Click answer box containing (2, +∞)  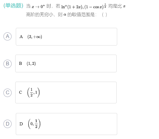coord(66,37)
